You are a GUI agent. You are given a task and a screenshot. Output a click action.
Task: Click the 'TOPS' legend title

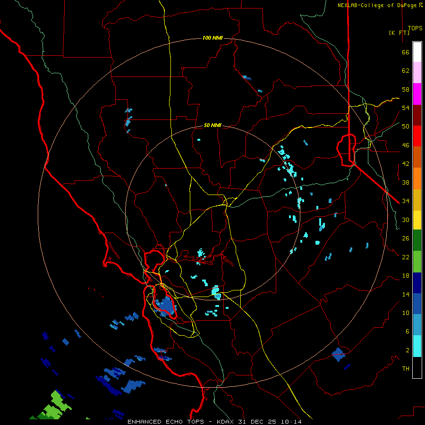point(415,28)
